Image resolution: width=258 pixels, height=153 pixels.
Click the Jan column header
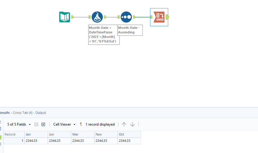(36, 134)
